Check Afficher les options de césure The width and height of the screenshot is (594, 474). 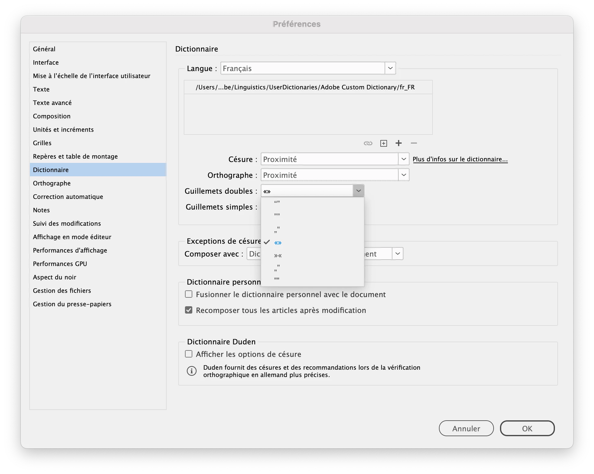(189, 354)
